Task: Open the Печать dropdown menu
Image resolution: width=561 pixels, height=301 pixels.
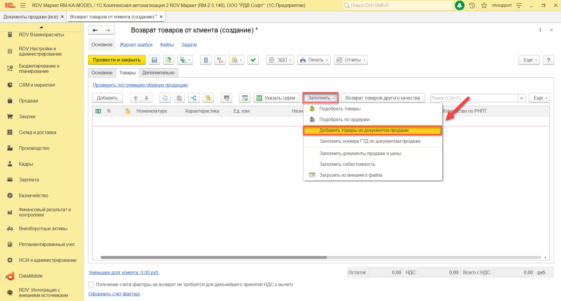Action: 314,60
